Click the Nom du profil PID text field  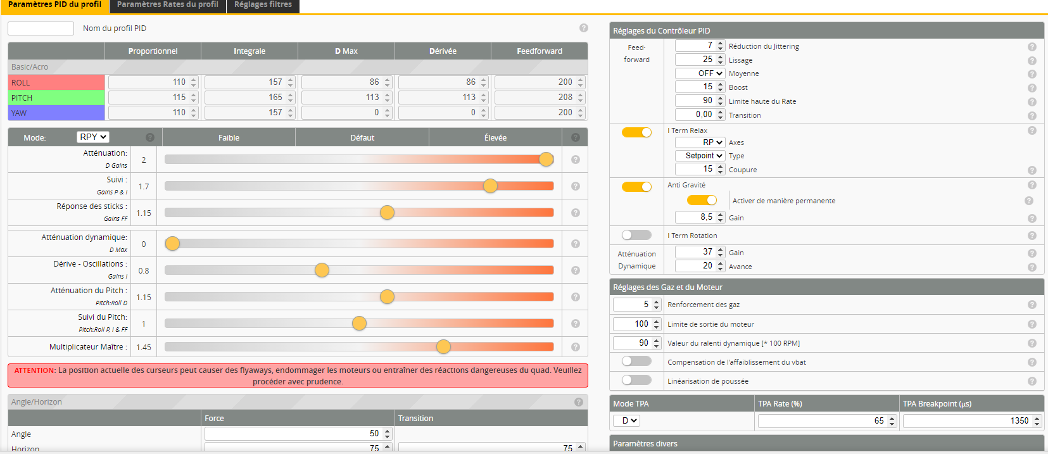coord(41,28)
